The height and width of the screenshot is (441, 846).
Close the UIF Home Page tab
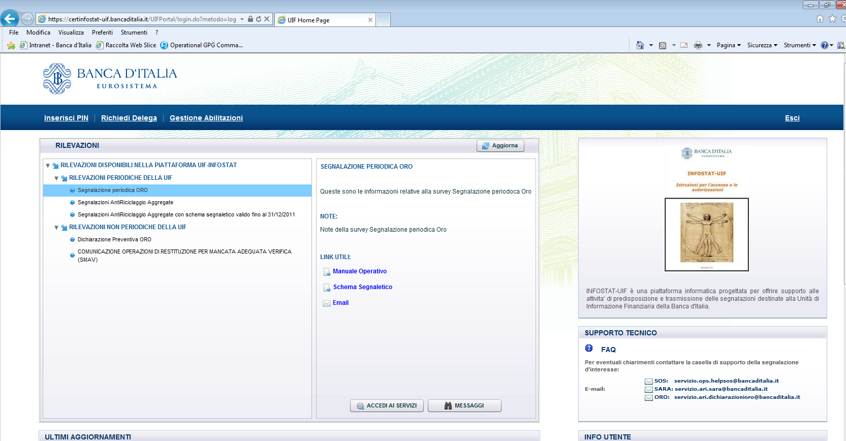370,20
